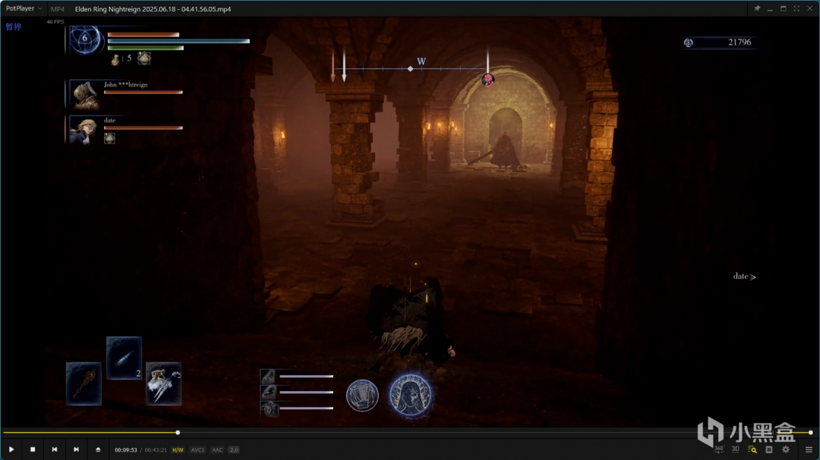The height and width of the screenshot is (460, 820).
Task: Click the current time 00:09:53
Action: coord(125,450)
